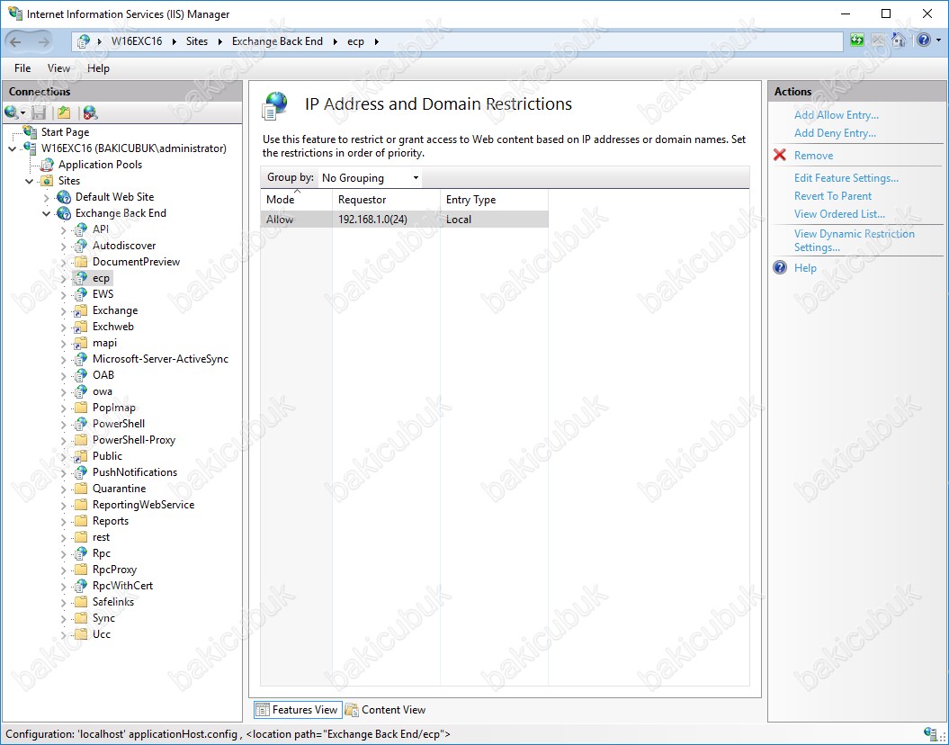The width and height of the screenshot is (949, 745).
Task: Open the File menu
Action: point(22,68)
